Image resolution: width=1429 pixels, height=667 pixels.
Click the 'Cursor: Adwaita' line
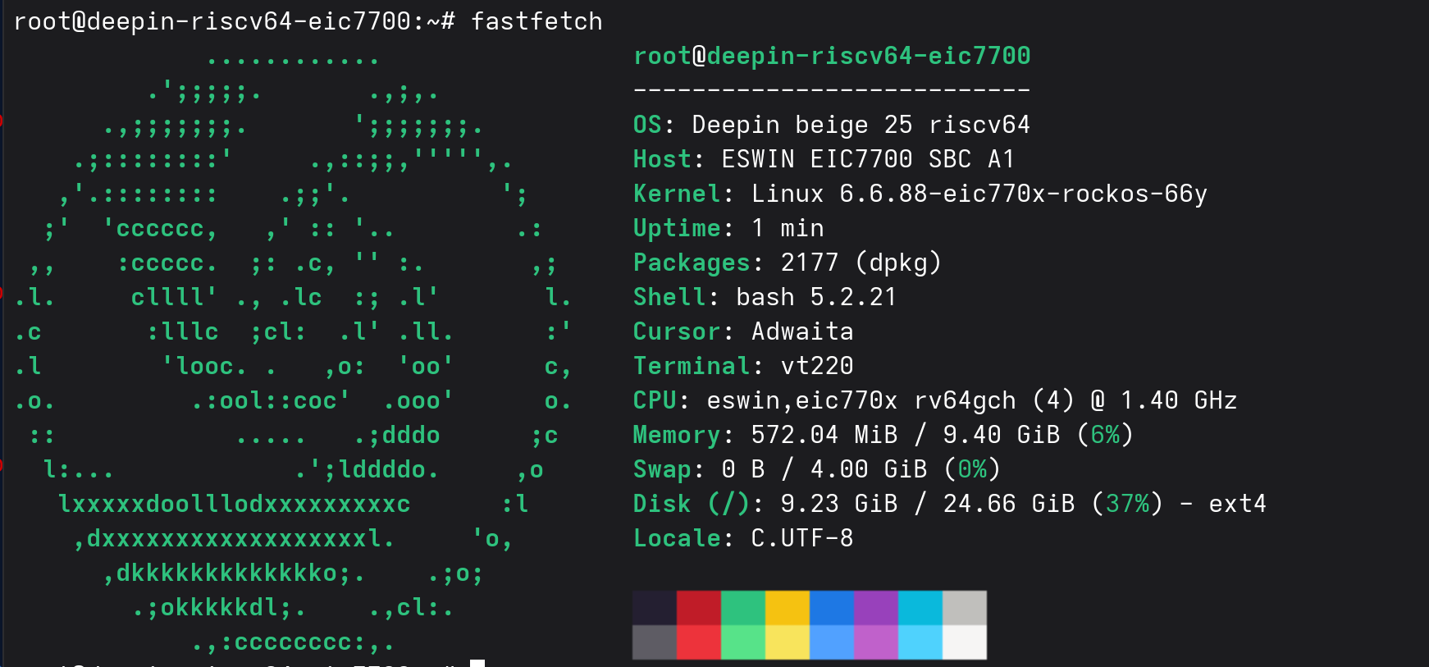[743, 331]
